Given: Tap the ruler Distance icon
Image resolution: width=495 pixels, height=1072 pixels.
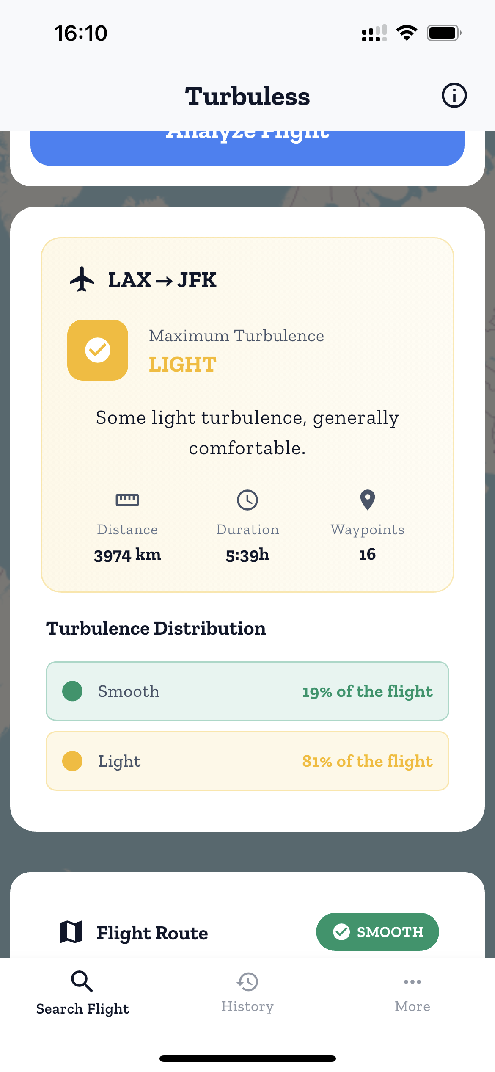Looking at the screenshot, I should point(127,500).
